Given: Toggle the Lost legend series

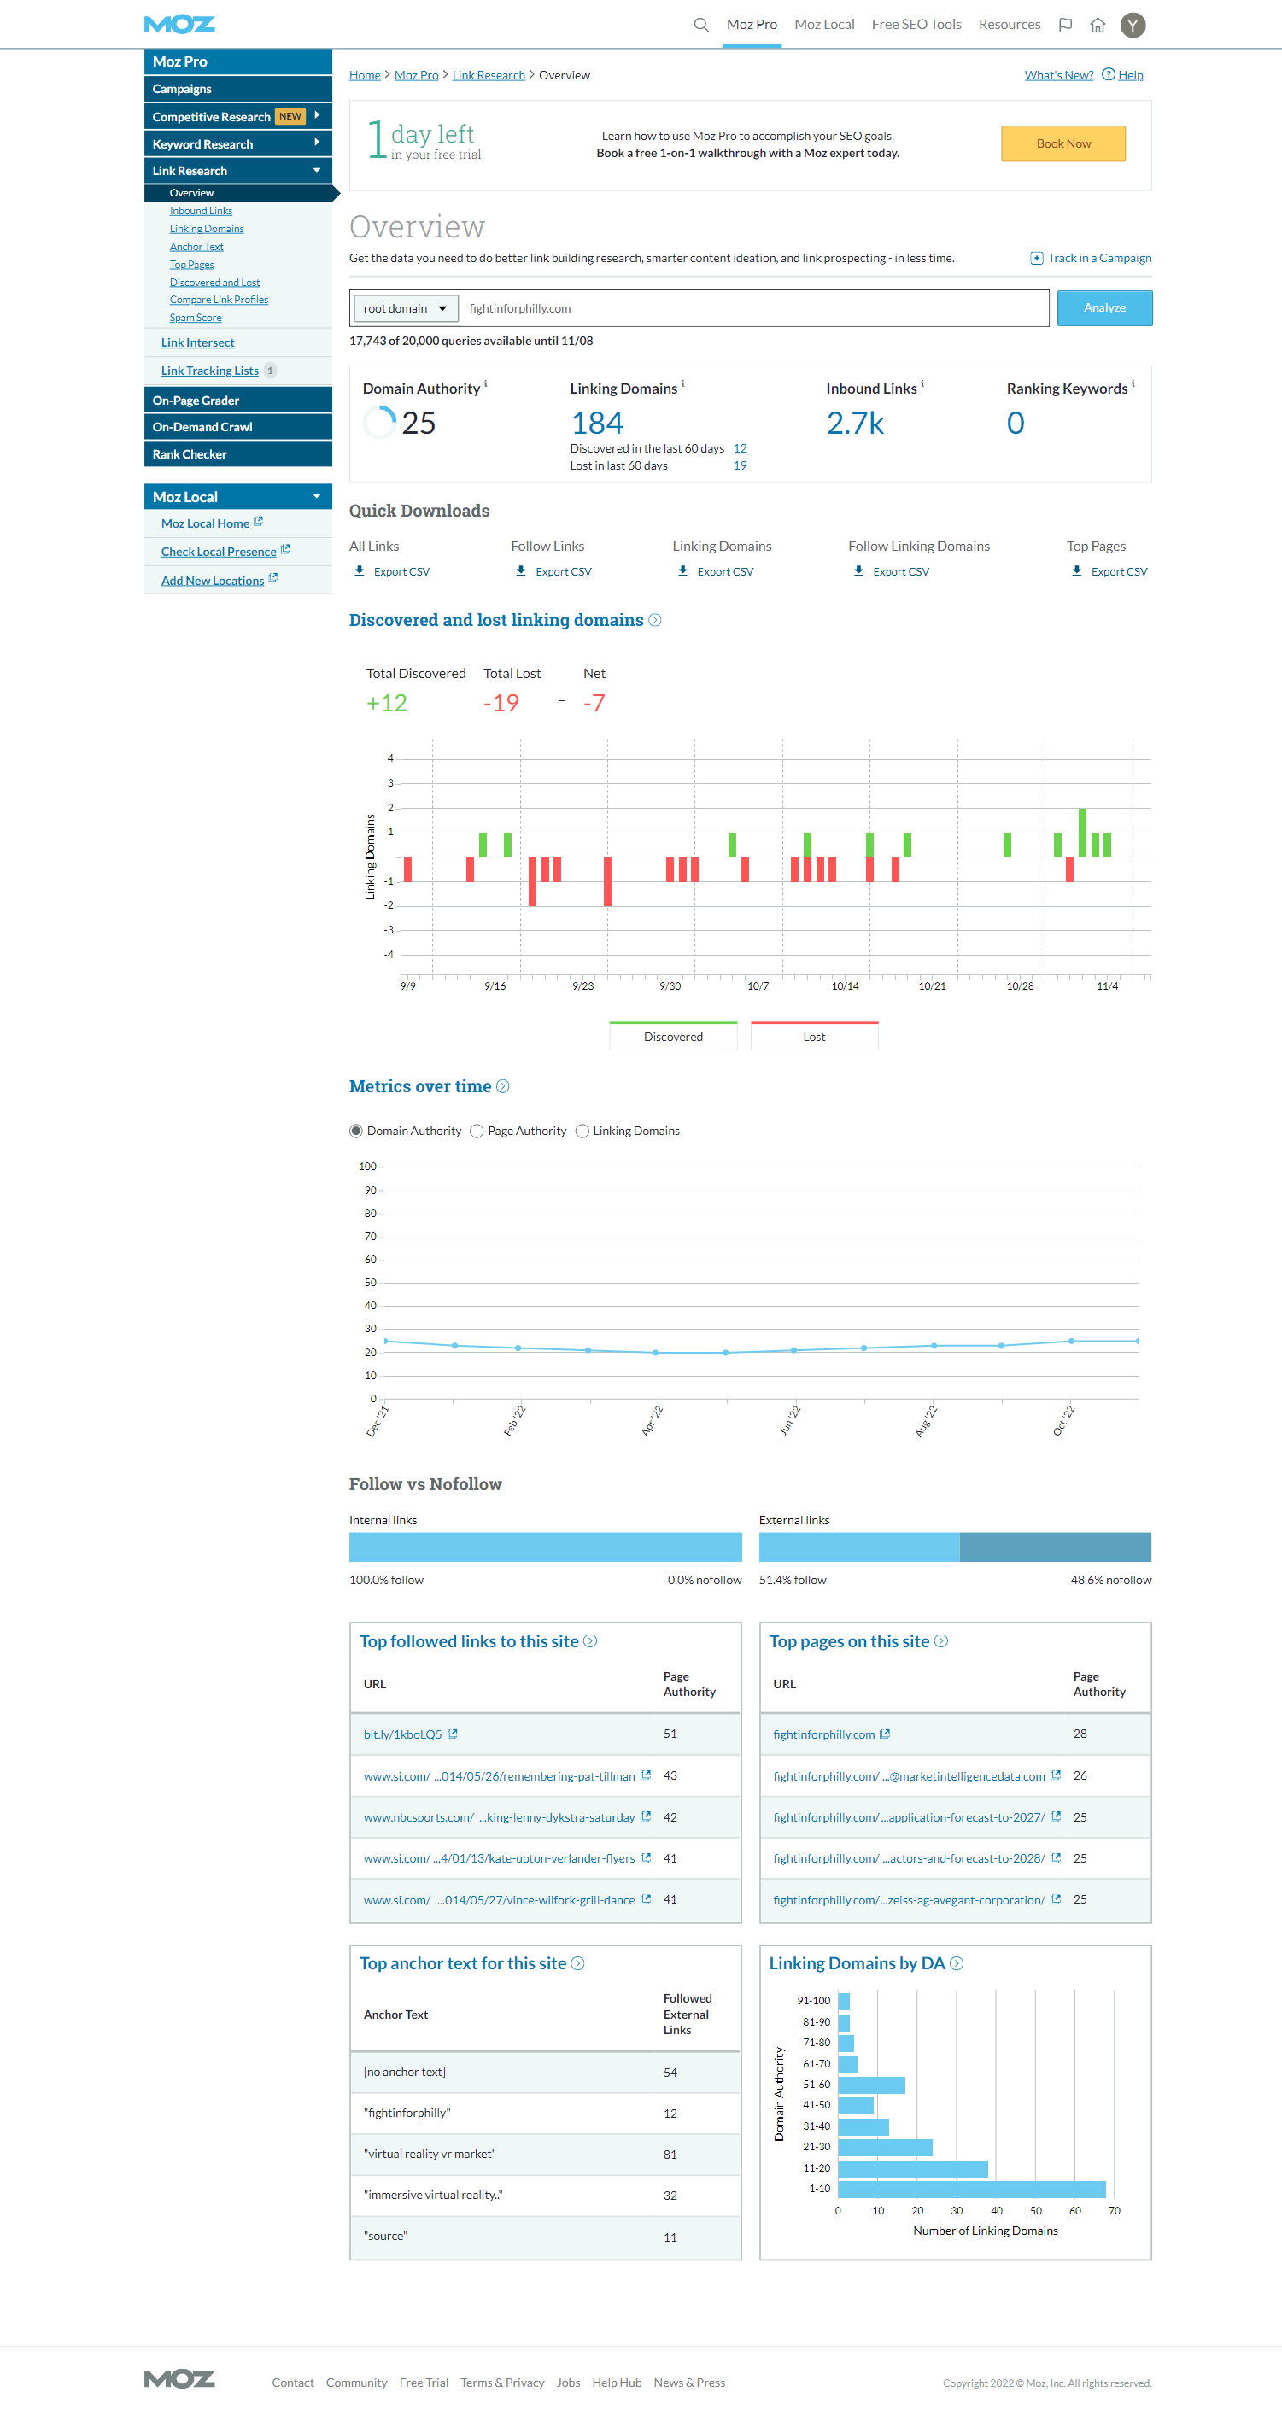Looking at the screenshot, I should tap(814, 1035).
